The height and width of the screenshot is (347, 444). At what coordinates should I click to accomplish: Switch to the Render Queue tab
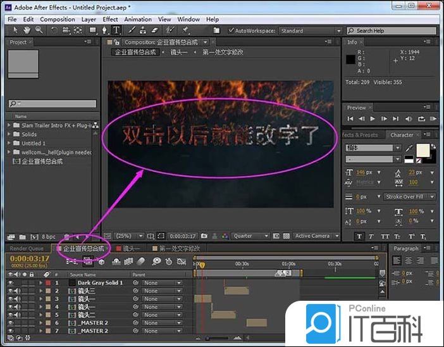pyautogui.click(x=27, y=249)
